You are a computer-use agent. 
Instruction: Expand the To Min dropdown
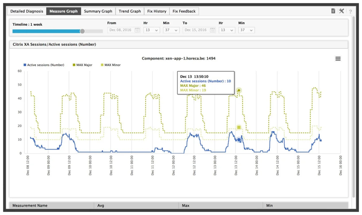click(246, 30)
